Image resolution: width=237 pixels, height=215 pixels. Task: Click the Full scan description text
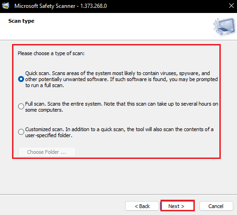(x=122, y=107)
